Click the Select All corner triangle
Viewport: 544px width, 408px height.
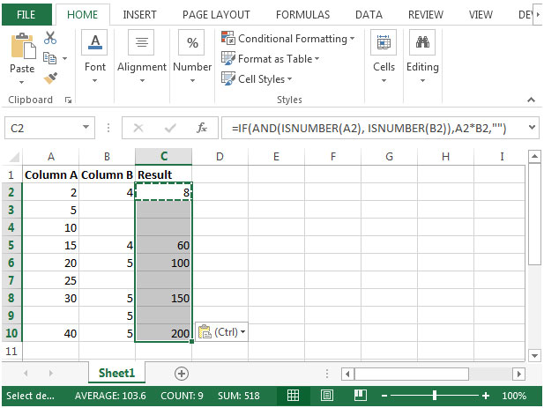point(14,157)
